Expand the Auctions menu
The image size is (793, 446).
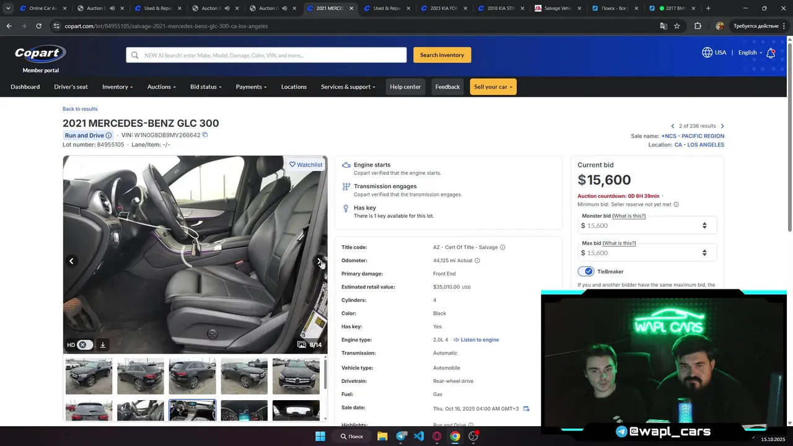pyautogui.click(x=162, y=87)
